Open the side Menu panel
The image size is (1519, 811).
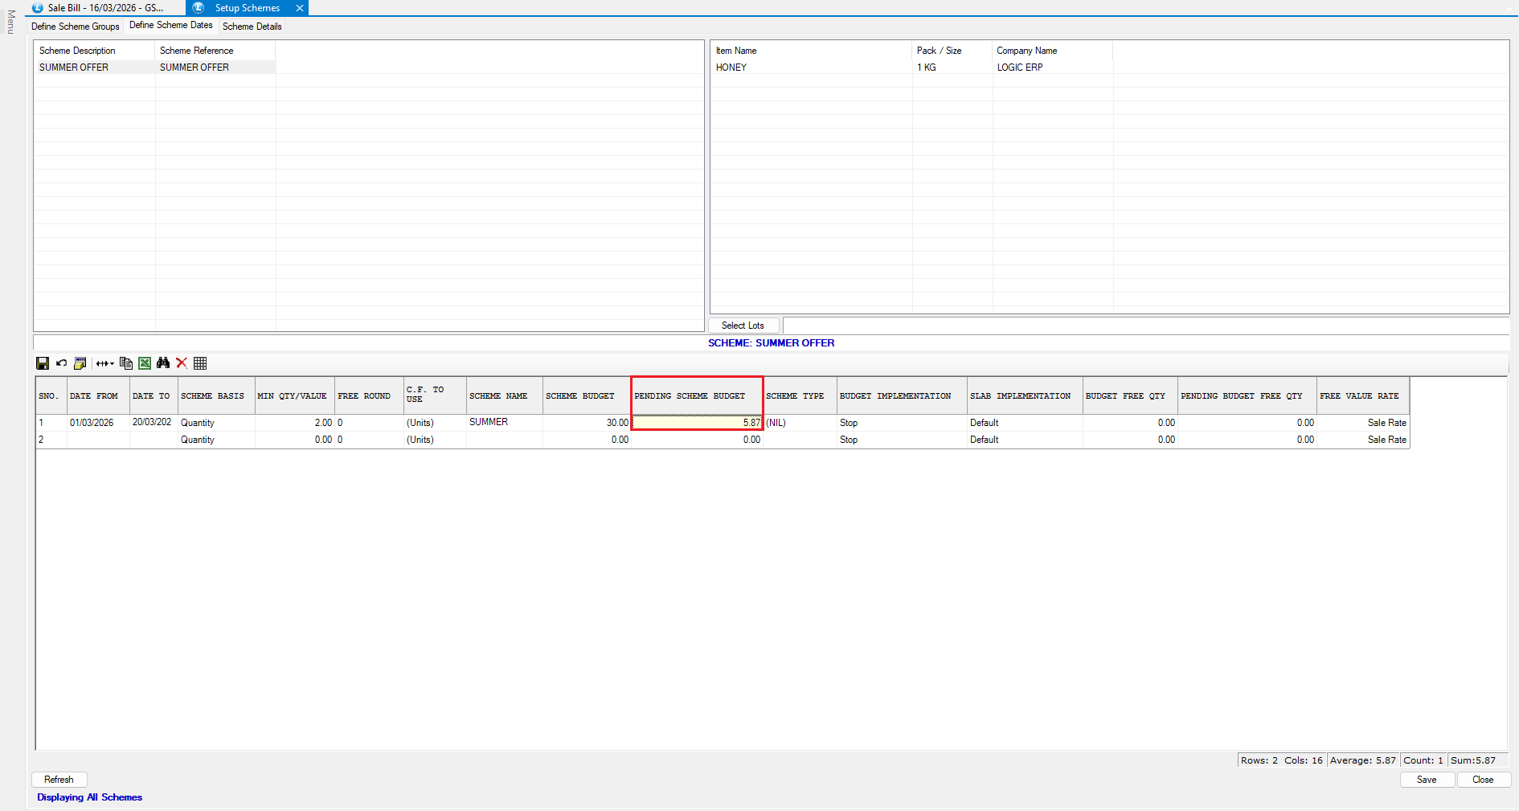click(x=10, y=22)
